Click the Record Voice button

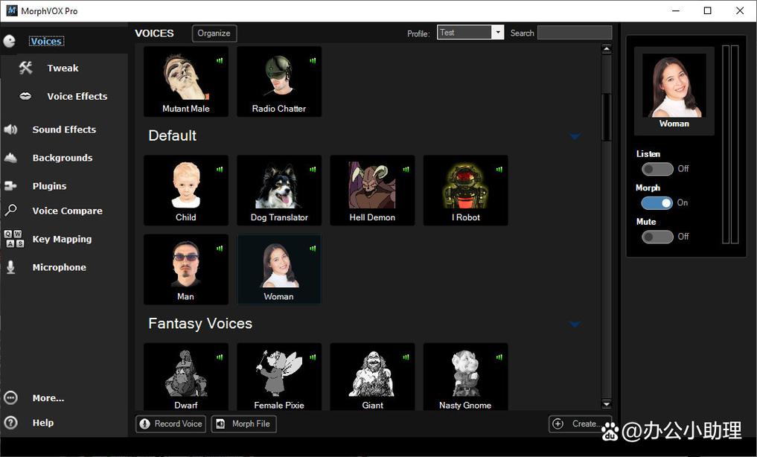(x=171, y=424)
